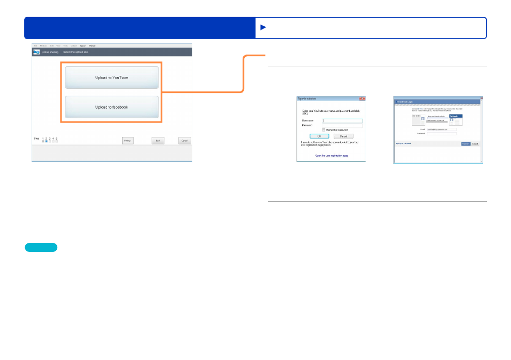Click the Step 2 indicator square
Screen dimensions: 511x360
coord(46,142)
